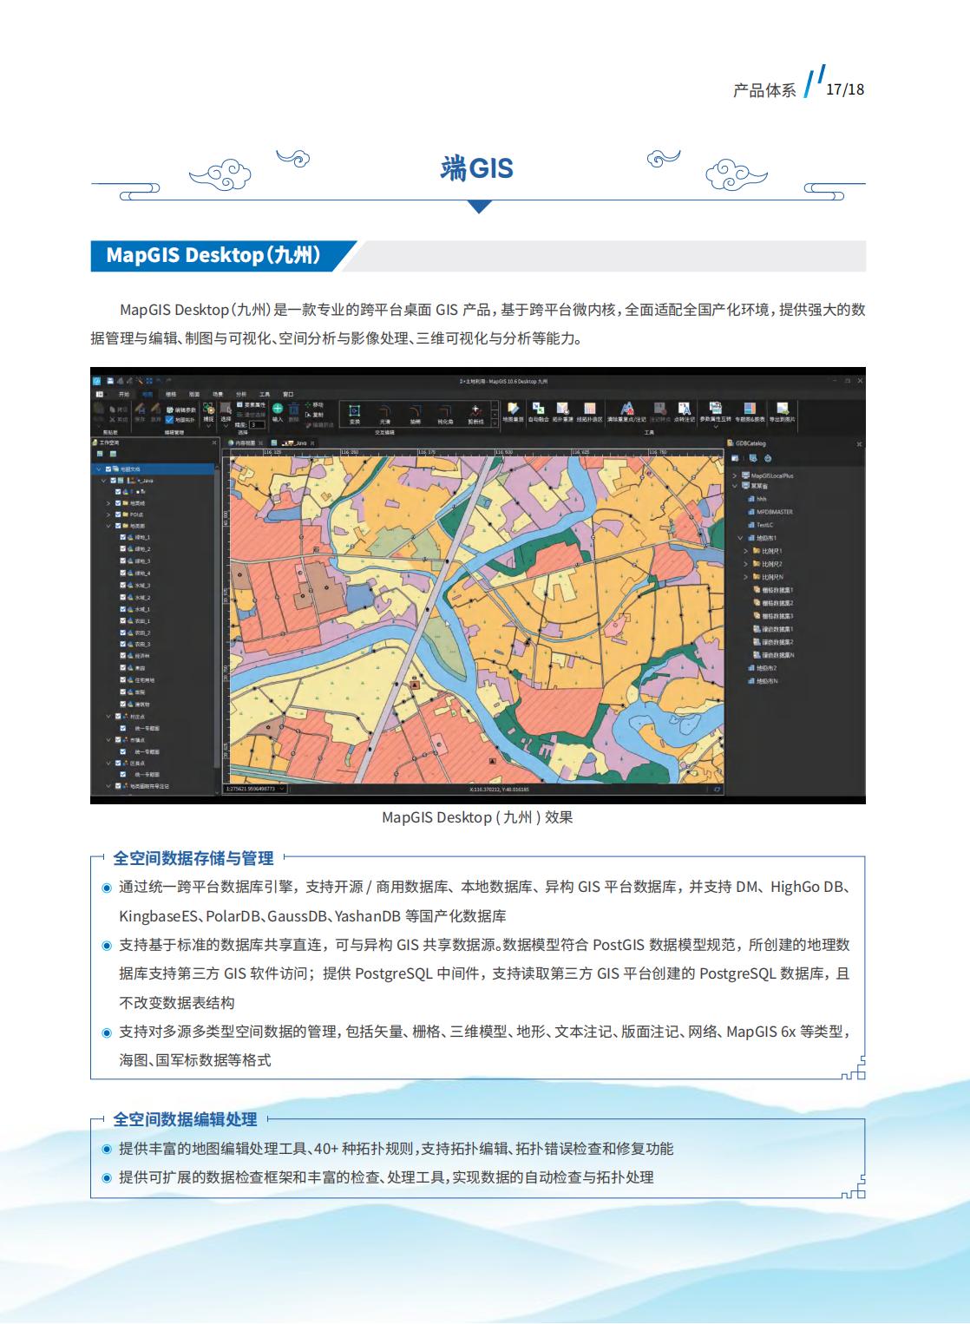Open the 专题图&图表 thematic chart tool

(x=750, y=412)
